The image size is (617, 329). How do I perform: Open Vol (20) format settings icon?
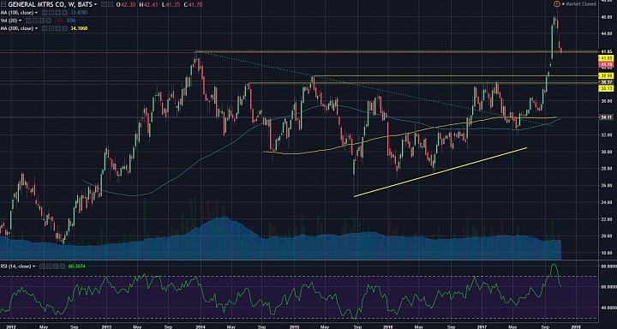click(35, 21)
